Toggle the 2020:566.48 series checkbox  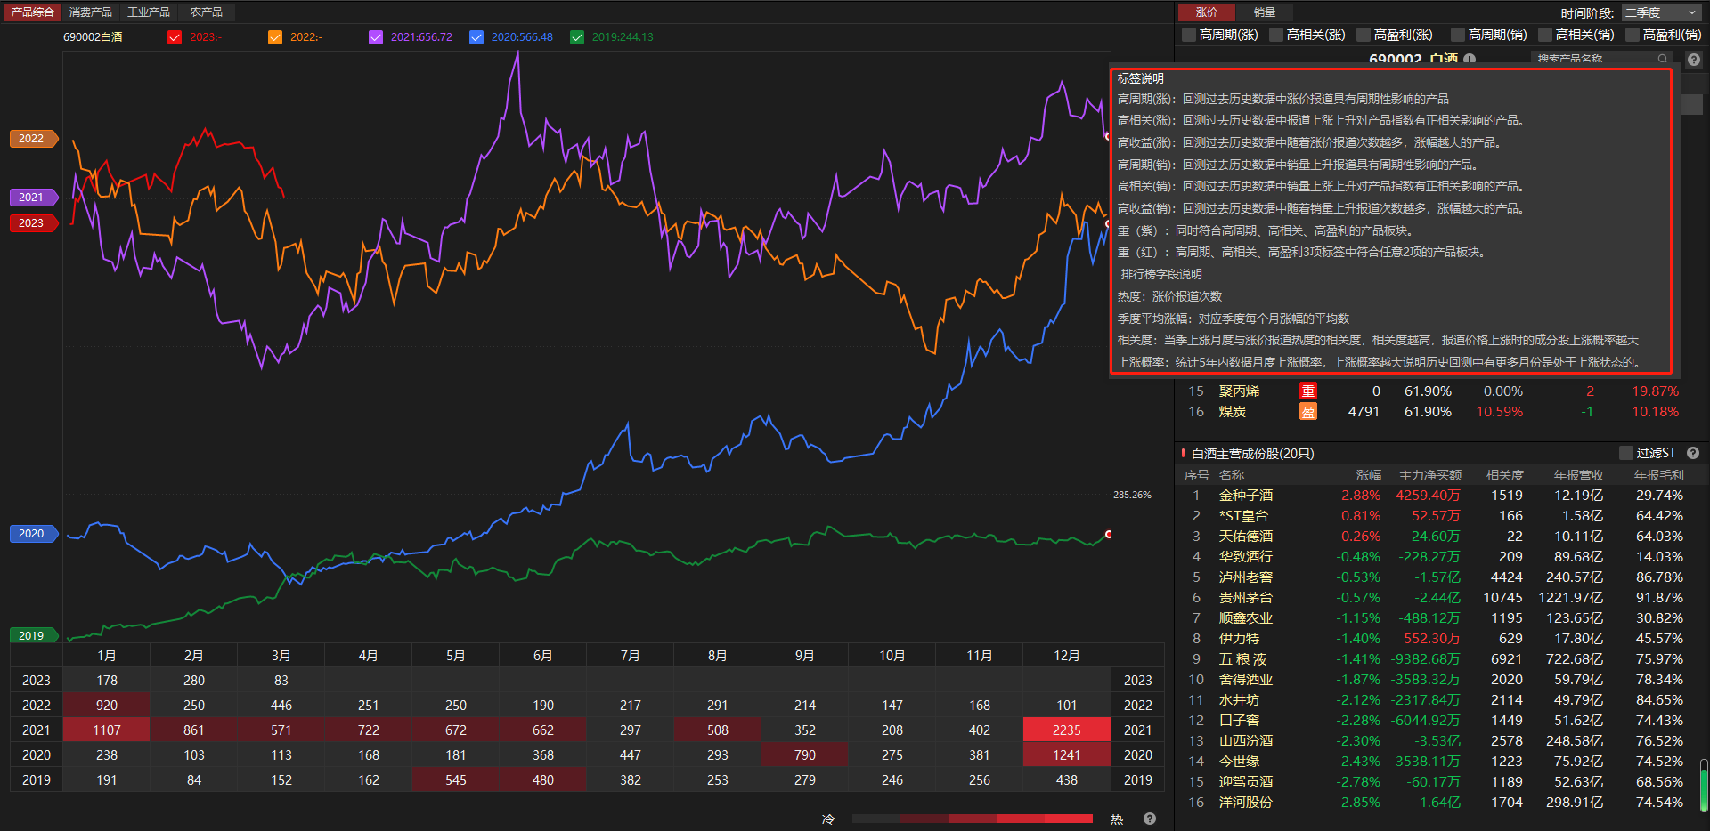[476, 37]
